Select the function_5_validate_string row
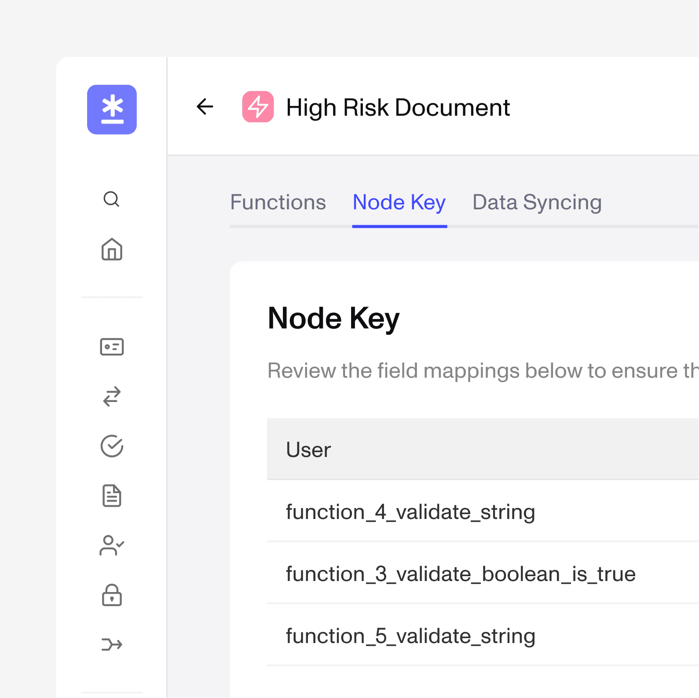Viewport: 699px width, 698px height. point(483,636)
